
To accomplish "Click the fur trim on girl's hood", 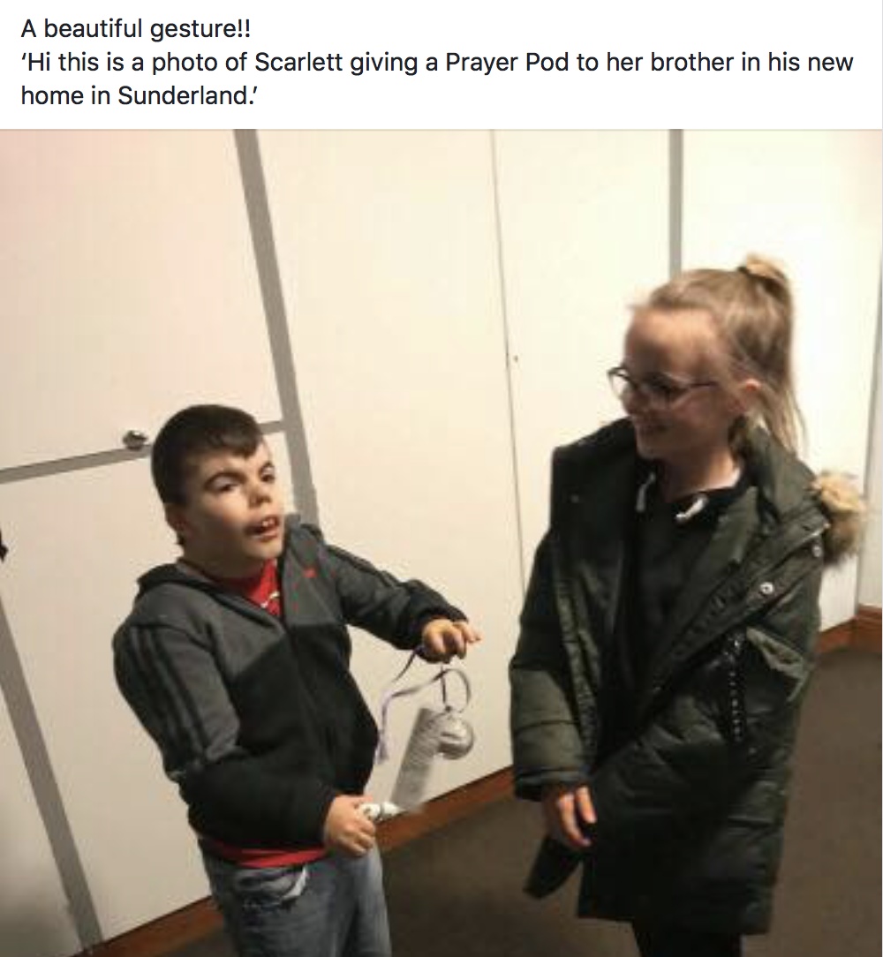I will click(x=840, y=513).
